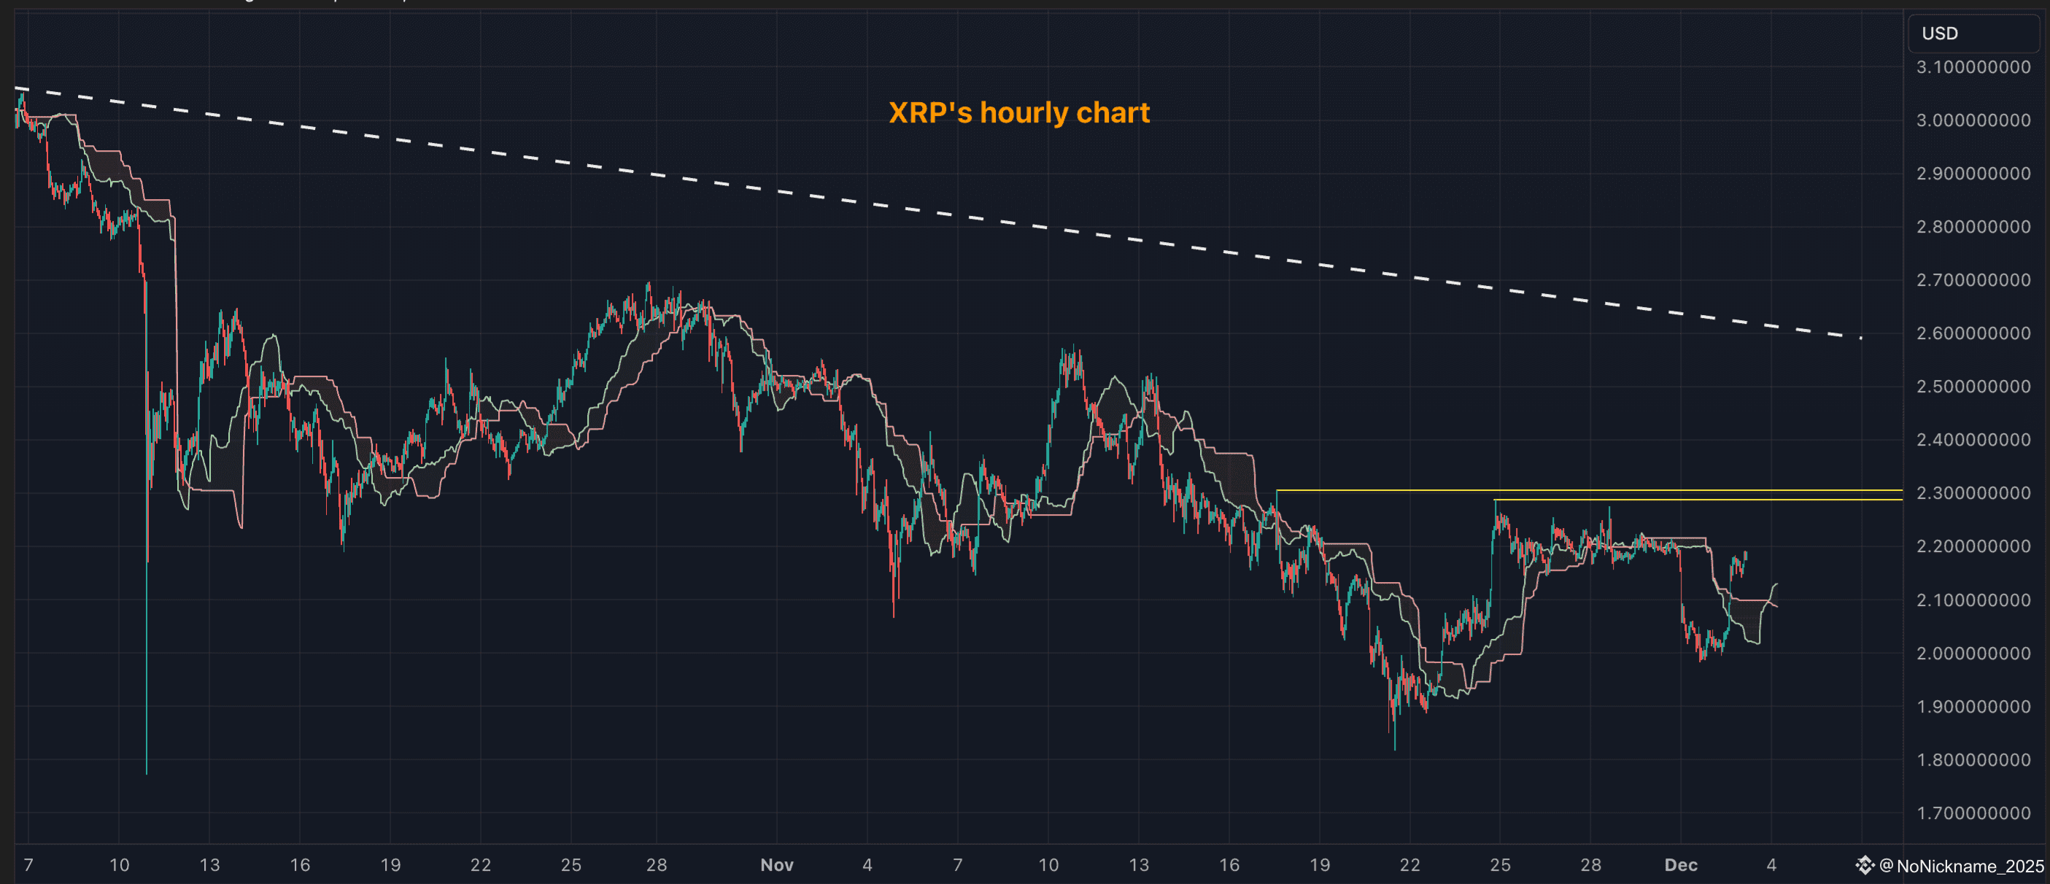The width and height of the screenshot is (2050, 884).
Task: Click the first date label 7 on axis
Action: 28,865
